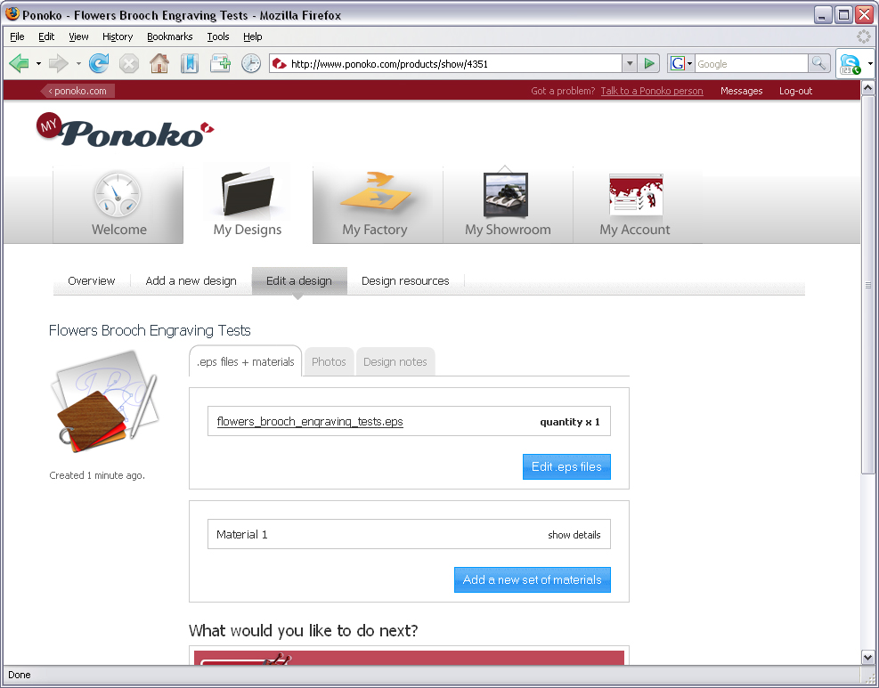Open the Design resources tab

pyautogui.click(x=405, y=280)
